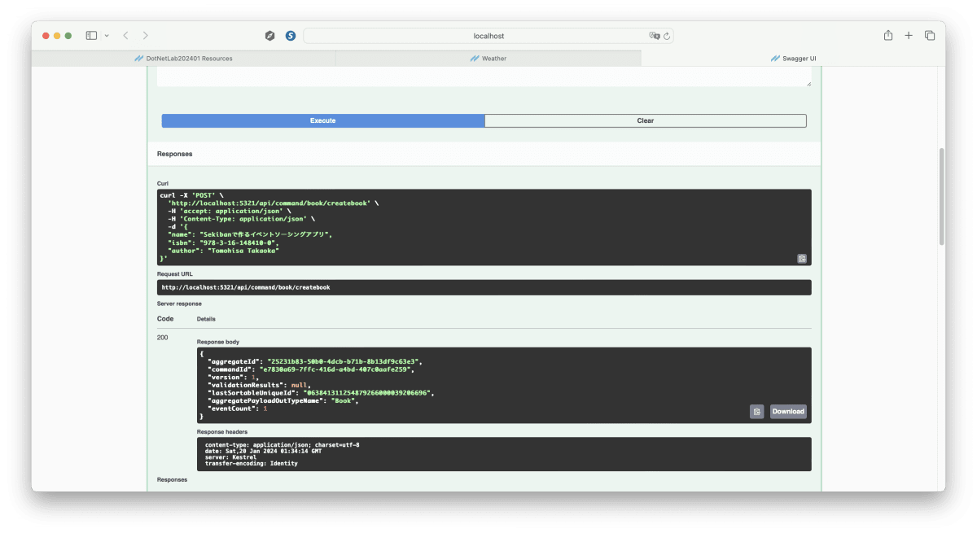977x533 pixels.
Task: Click the Safari sidebar toggle icon
Action: 91,36
